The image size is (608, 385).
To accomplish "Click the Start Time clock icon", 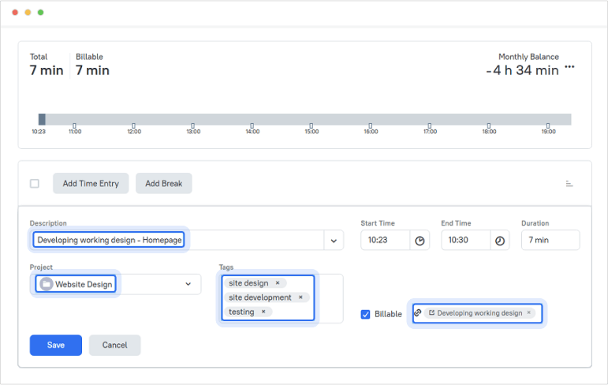I will 420,241.
